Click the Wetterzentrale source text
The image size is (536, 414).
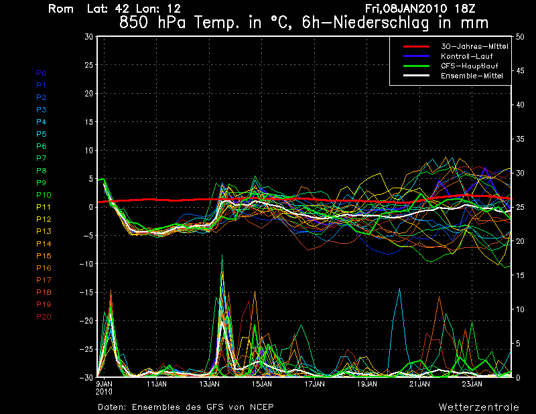[x=478, y=407]
